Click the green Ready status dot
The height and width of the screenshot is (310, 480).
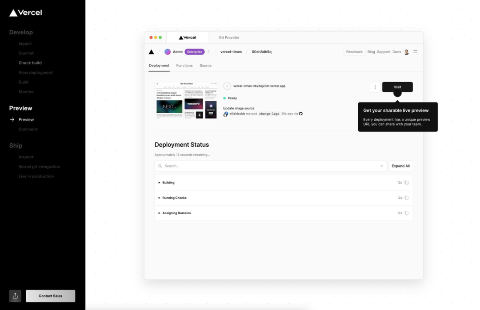click(x=224, y=98)
